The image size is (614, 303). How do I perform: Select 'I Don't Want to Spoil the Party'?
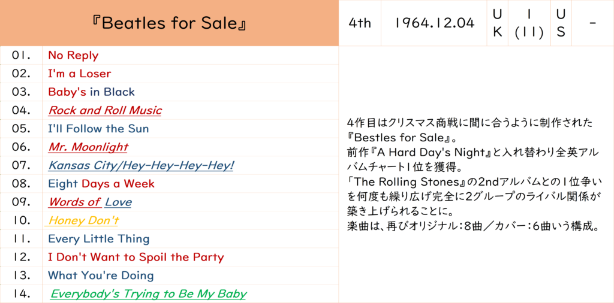click(x=136, y=257)
